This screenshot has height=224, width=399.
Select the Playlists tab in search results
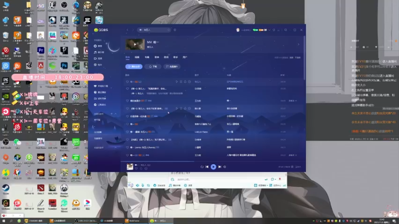(157, 57)
